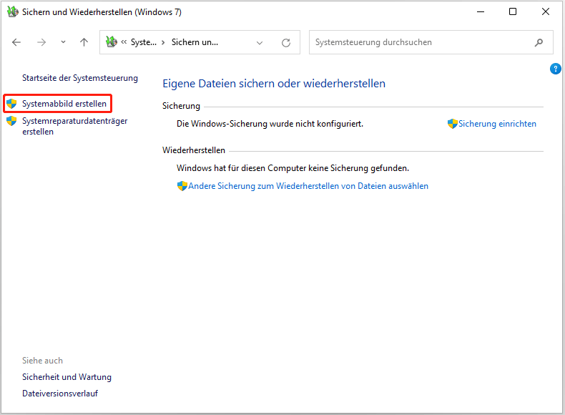Screen dimensions: 565x415
Task: Click 'Systemabbild erstellen' link
Action: click(x=64, y=104)
